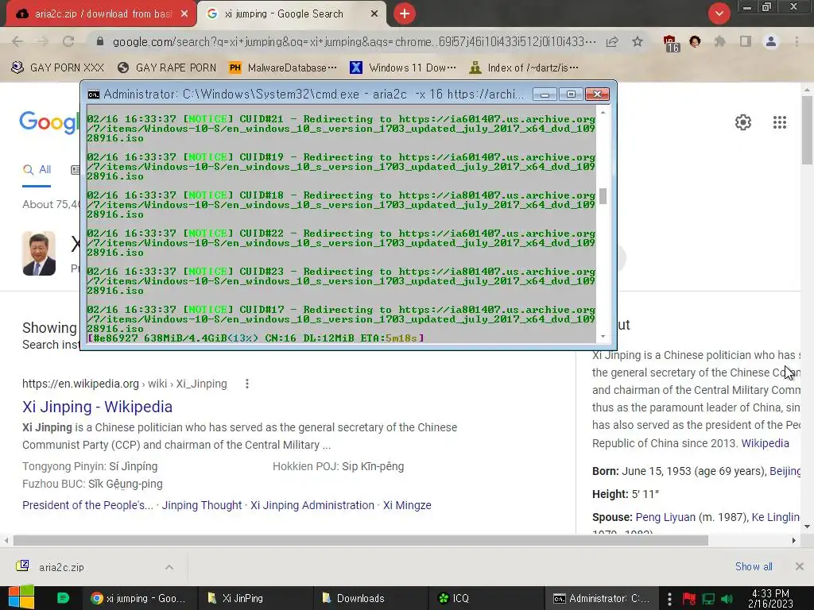Viewport: 814px width, 610px height.
Task: Click browser page vertical scrollbar thumb
Action: click(807, 129)
